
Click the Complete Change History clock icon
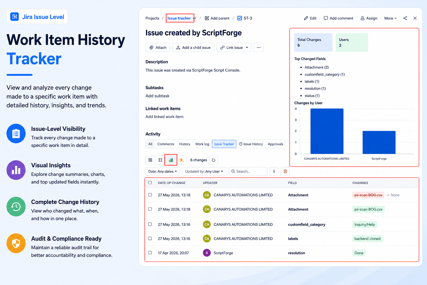(x=16, y=207)
